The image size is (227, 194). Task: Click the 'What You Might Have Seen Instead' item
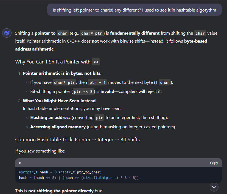click(59, 101)
